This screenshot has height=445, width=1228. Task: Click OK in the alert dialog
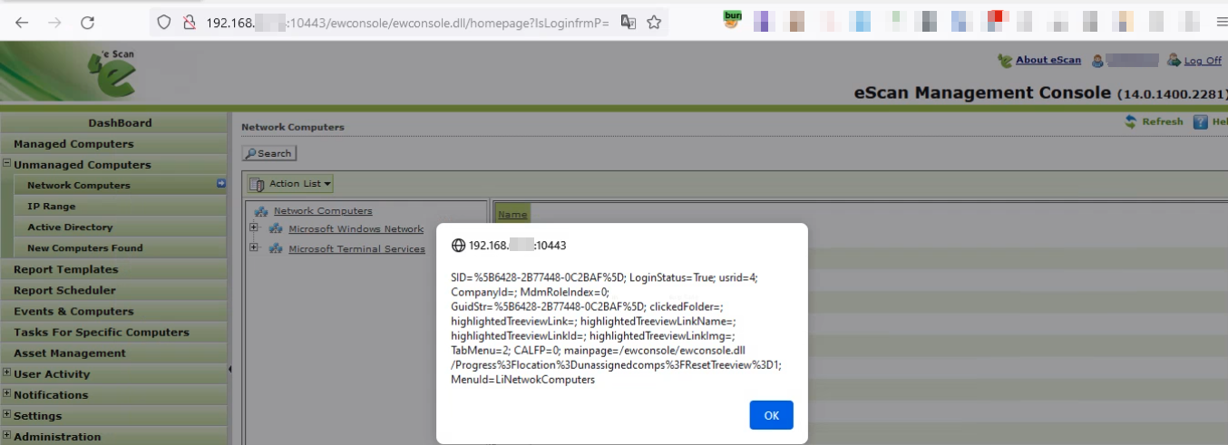click(x=771, y=415)
